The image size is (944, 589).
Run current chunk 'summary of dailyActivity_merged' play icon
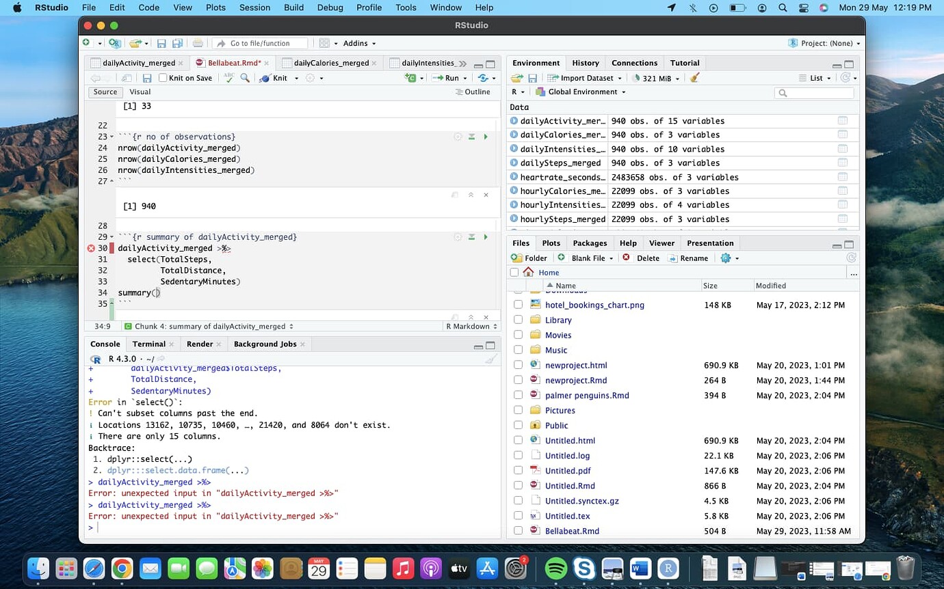point(486,237)
